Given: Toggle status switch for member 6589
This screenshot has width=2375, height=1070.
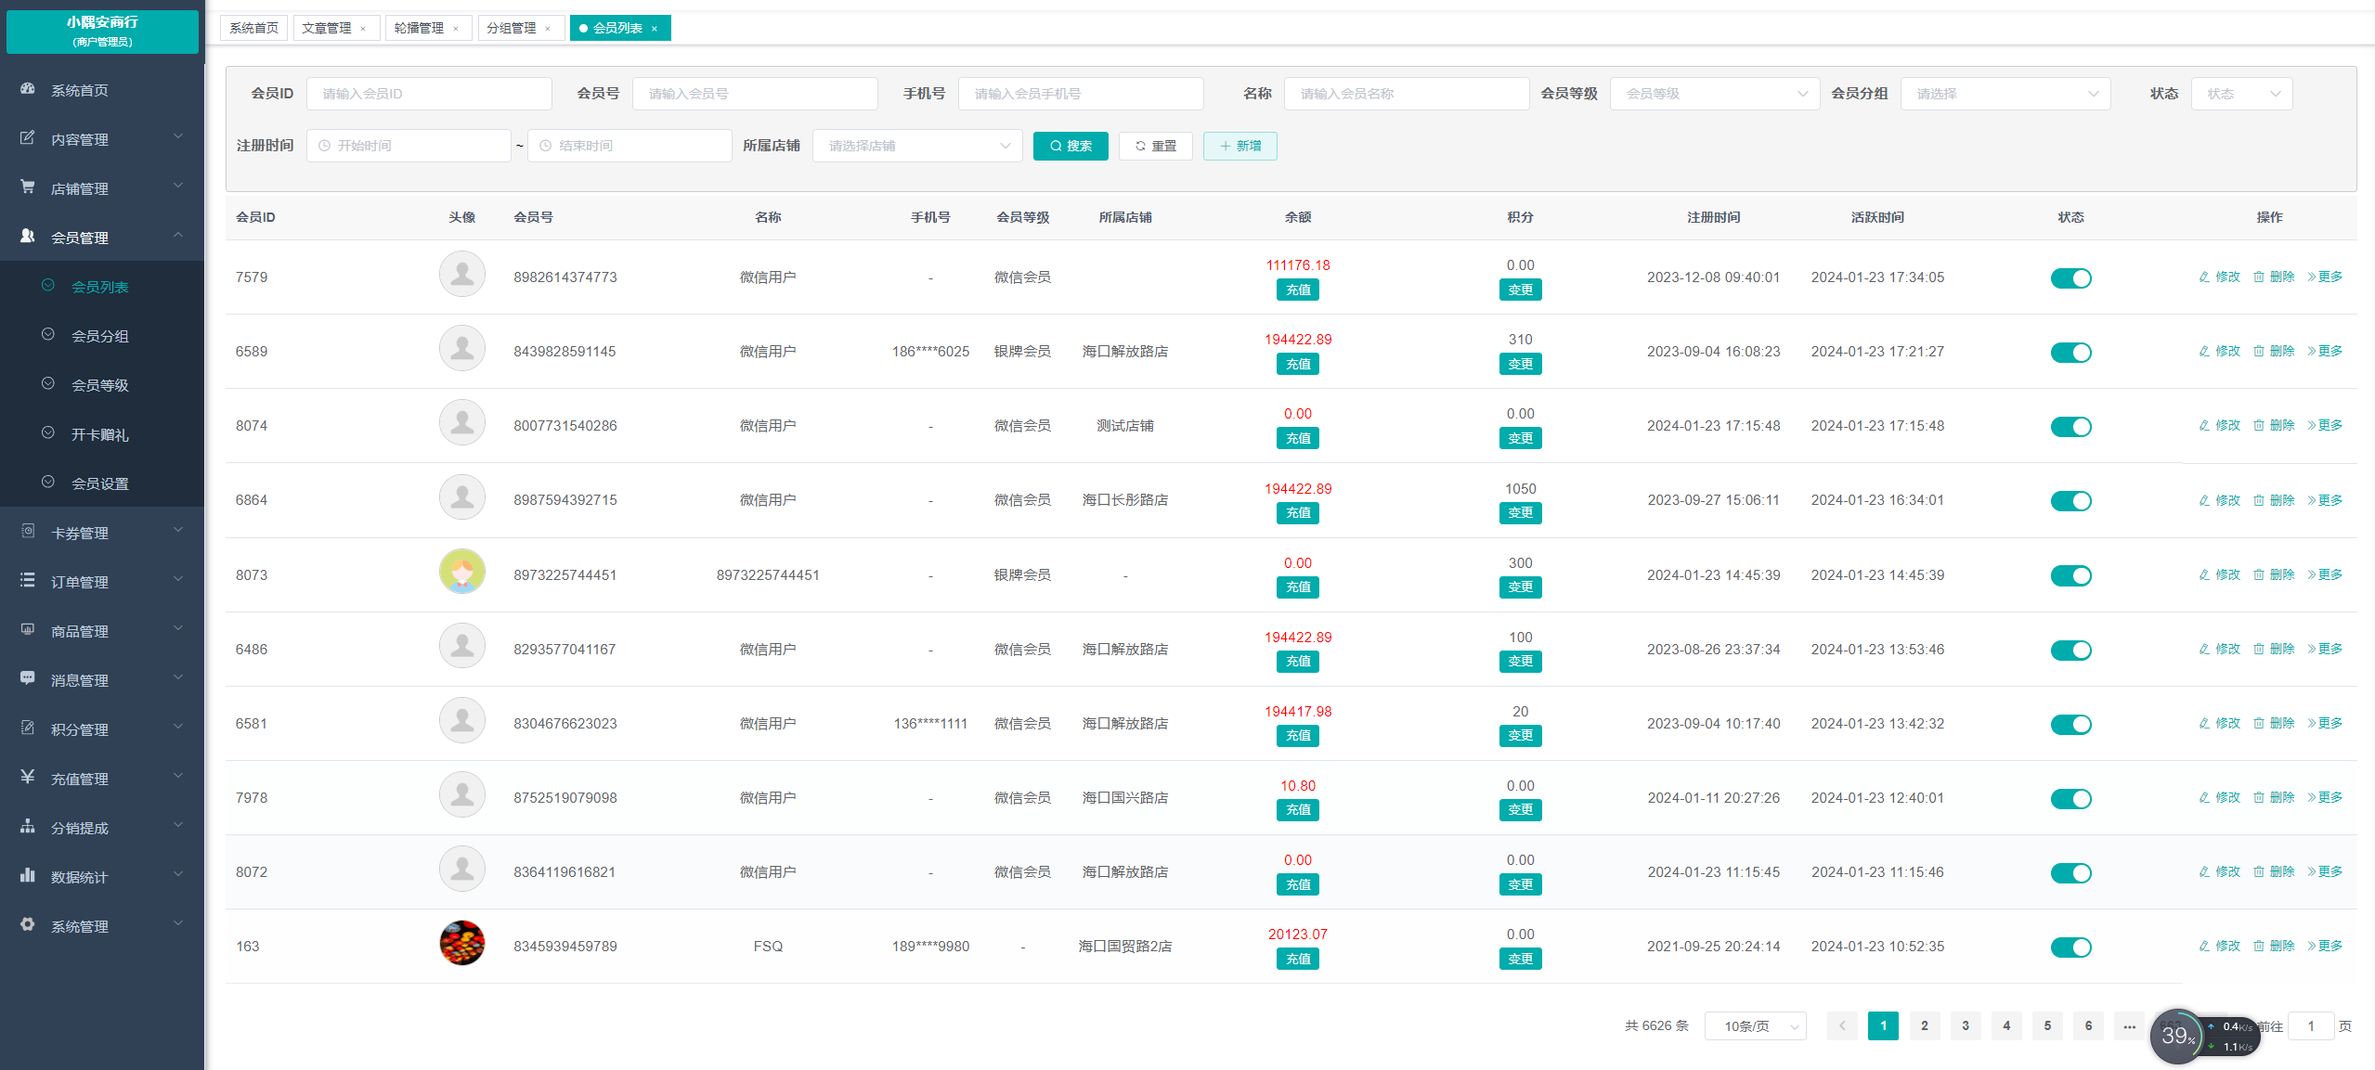Looking at the screenshot, I should click(2070, 353).
